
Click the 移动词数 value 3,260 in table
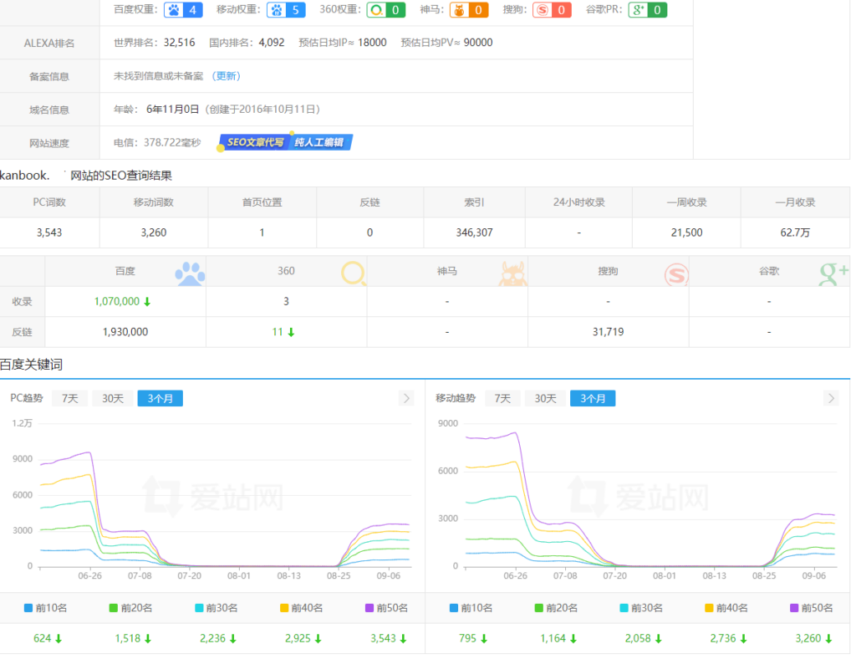154,232
